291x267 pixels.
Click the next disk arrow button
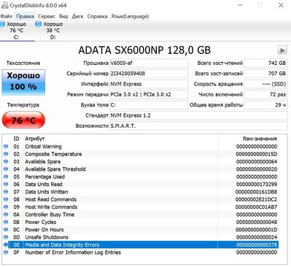pyautogui.click(x=282, y=50)
